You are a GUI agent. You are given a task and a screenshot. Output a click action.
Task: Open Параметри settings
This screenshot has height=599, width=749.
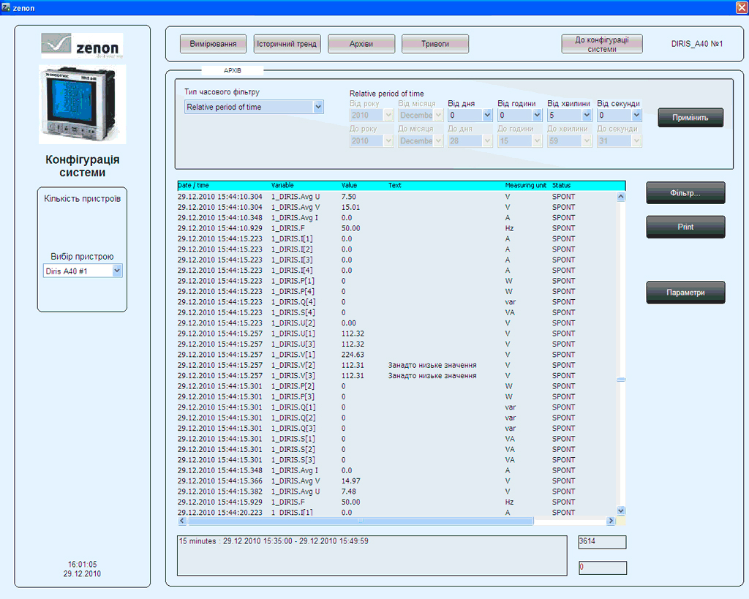685,293
